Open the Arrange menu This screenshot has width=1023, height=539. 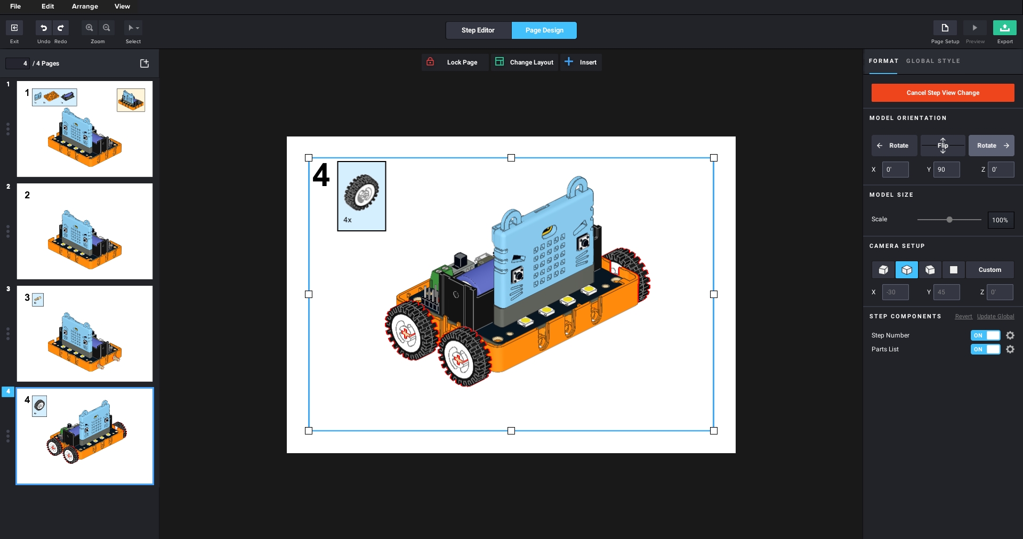point(85,6)
